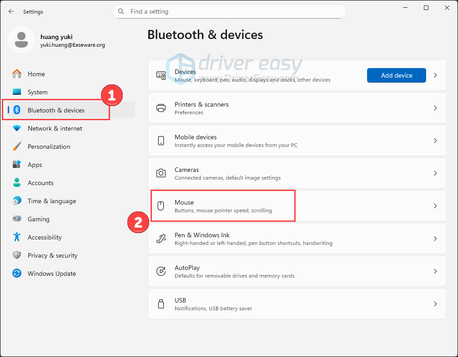Go to Time & language section

point(51,201)
